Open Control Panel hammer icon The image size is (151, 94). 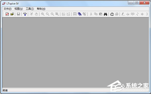pyautogui.click(x=25, y=14)
